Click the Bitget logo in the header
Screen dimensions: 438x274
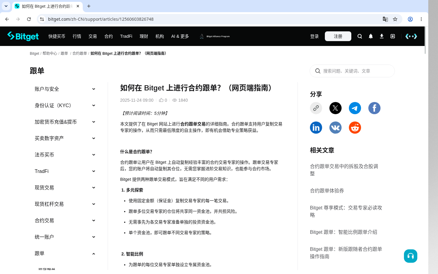click(23, 36)
